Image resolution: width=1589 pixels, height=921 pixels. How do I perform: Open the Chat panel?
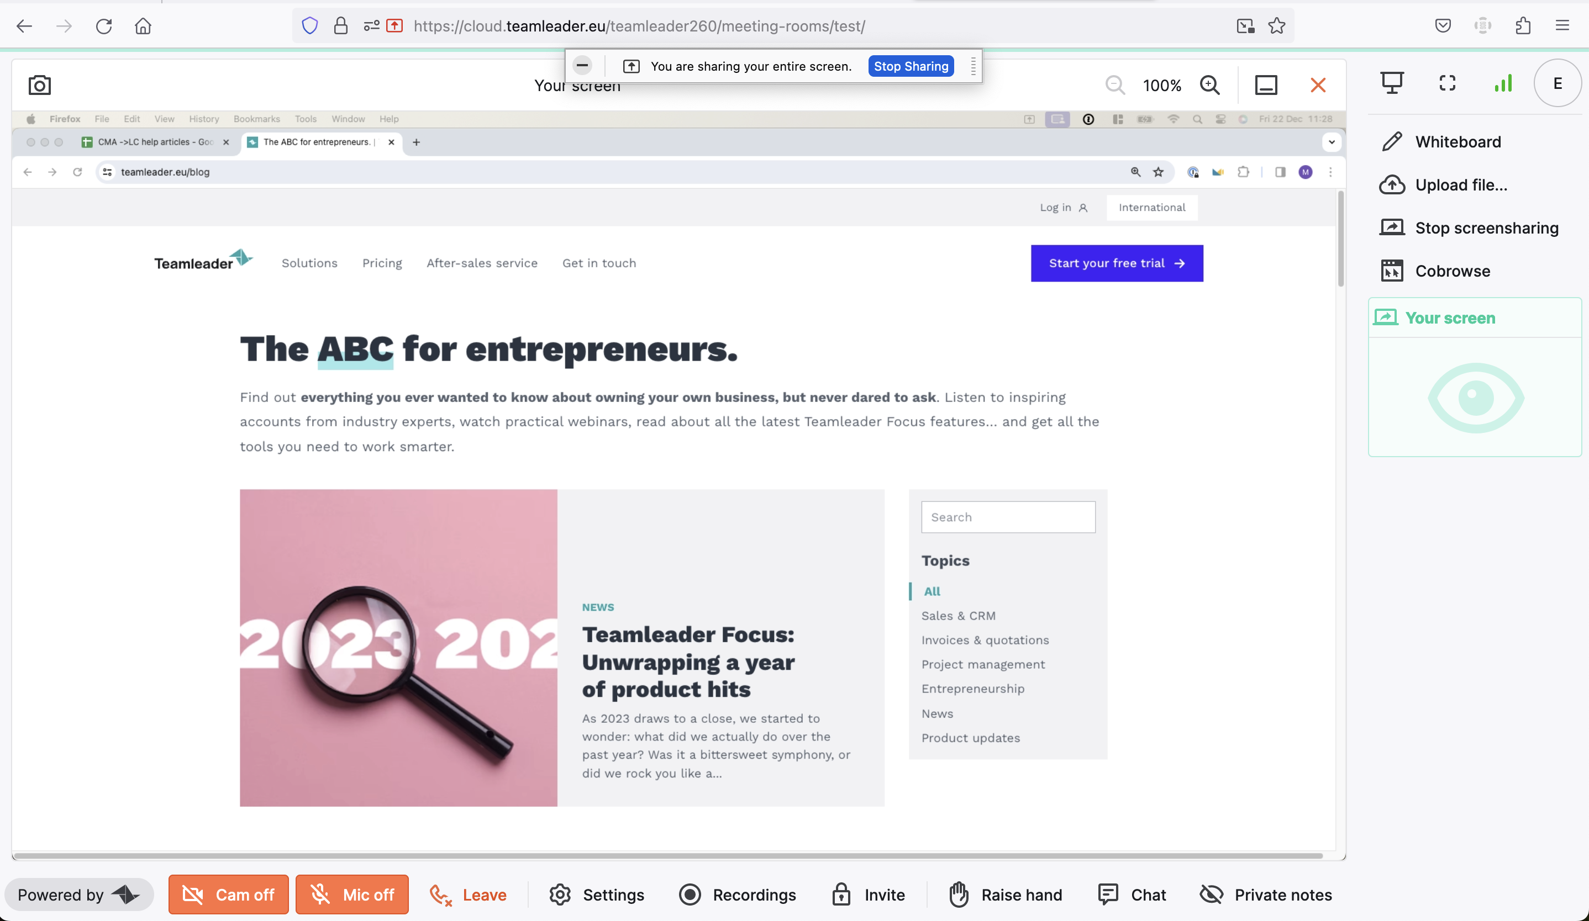coord(1132,894)
